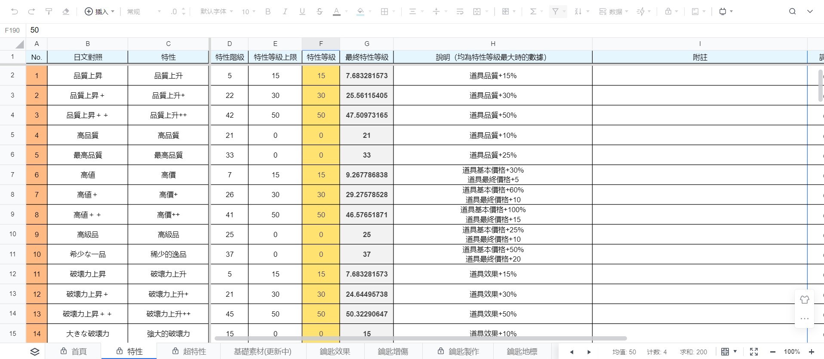Image resolution: width=824 pixels, height=359 pixels.
Task: Switch to the 鑰匙效果 sheet tab
Action: tap(335, 351)
